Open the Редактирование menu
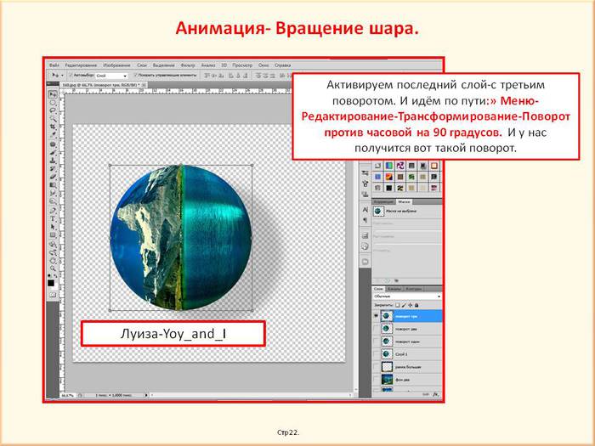This screenshot has width=595, height=446. pos(81,65)
